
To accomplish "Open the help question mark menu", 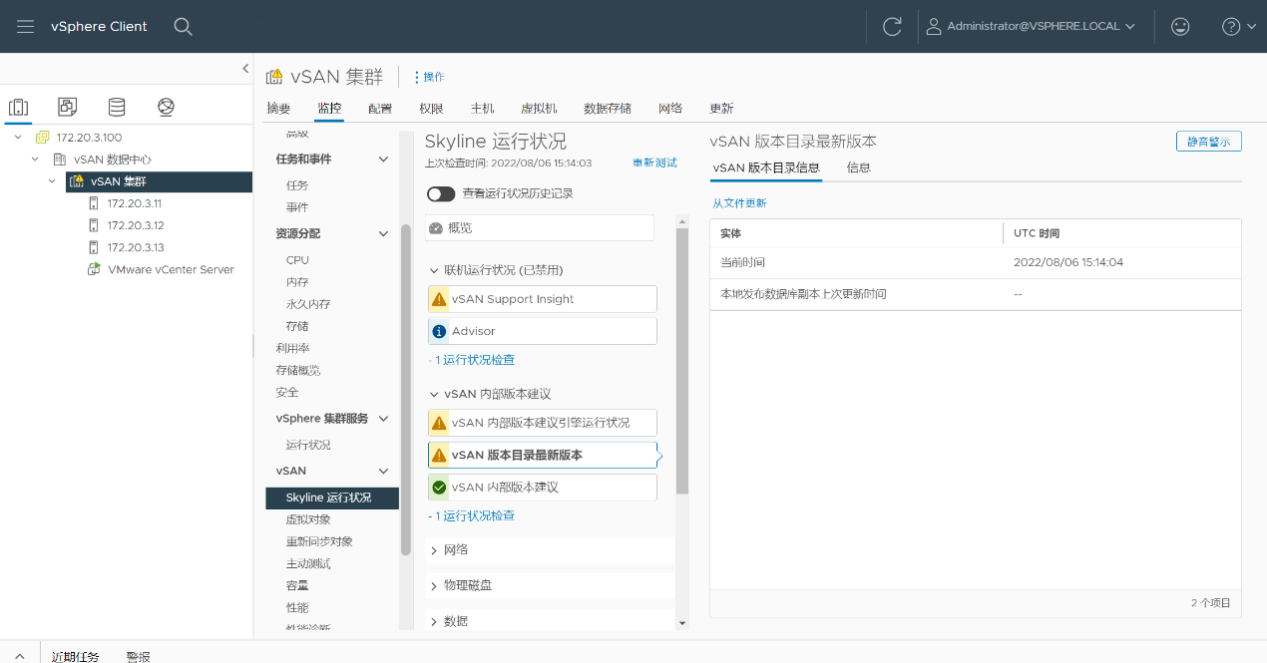I will pyautogui.click(x=1239, y=26).
